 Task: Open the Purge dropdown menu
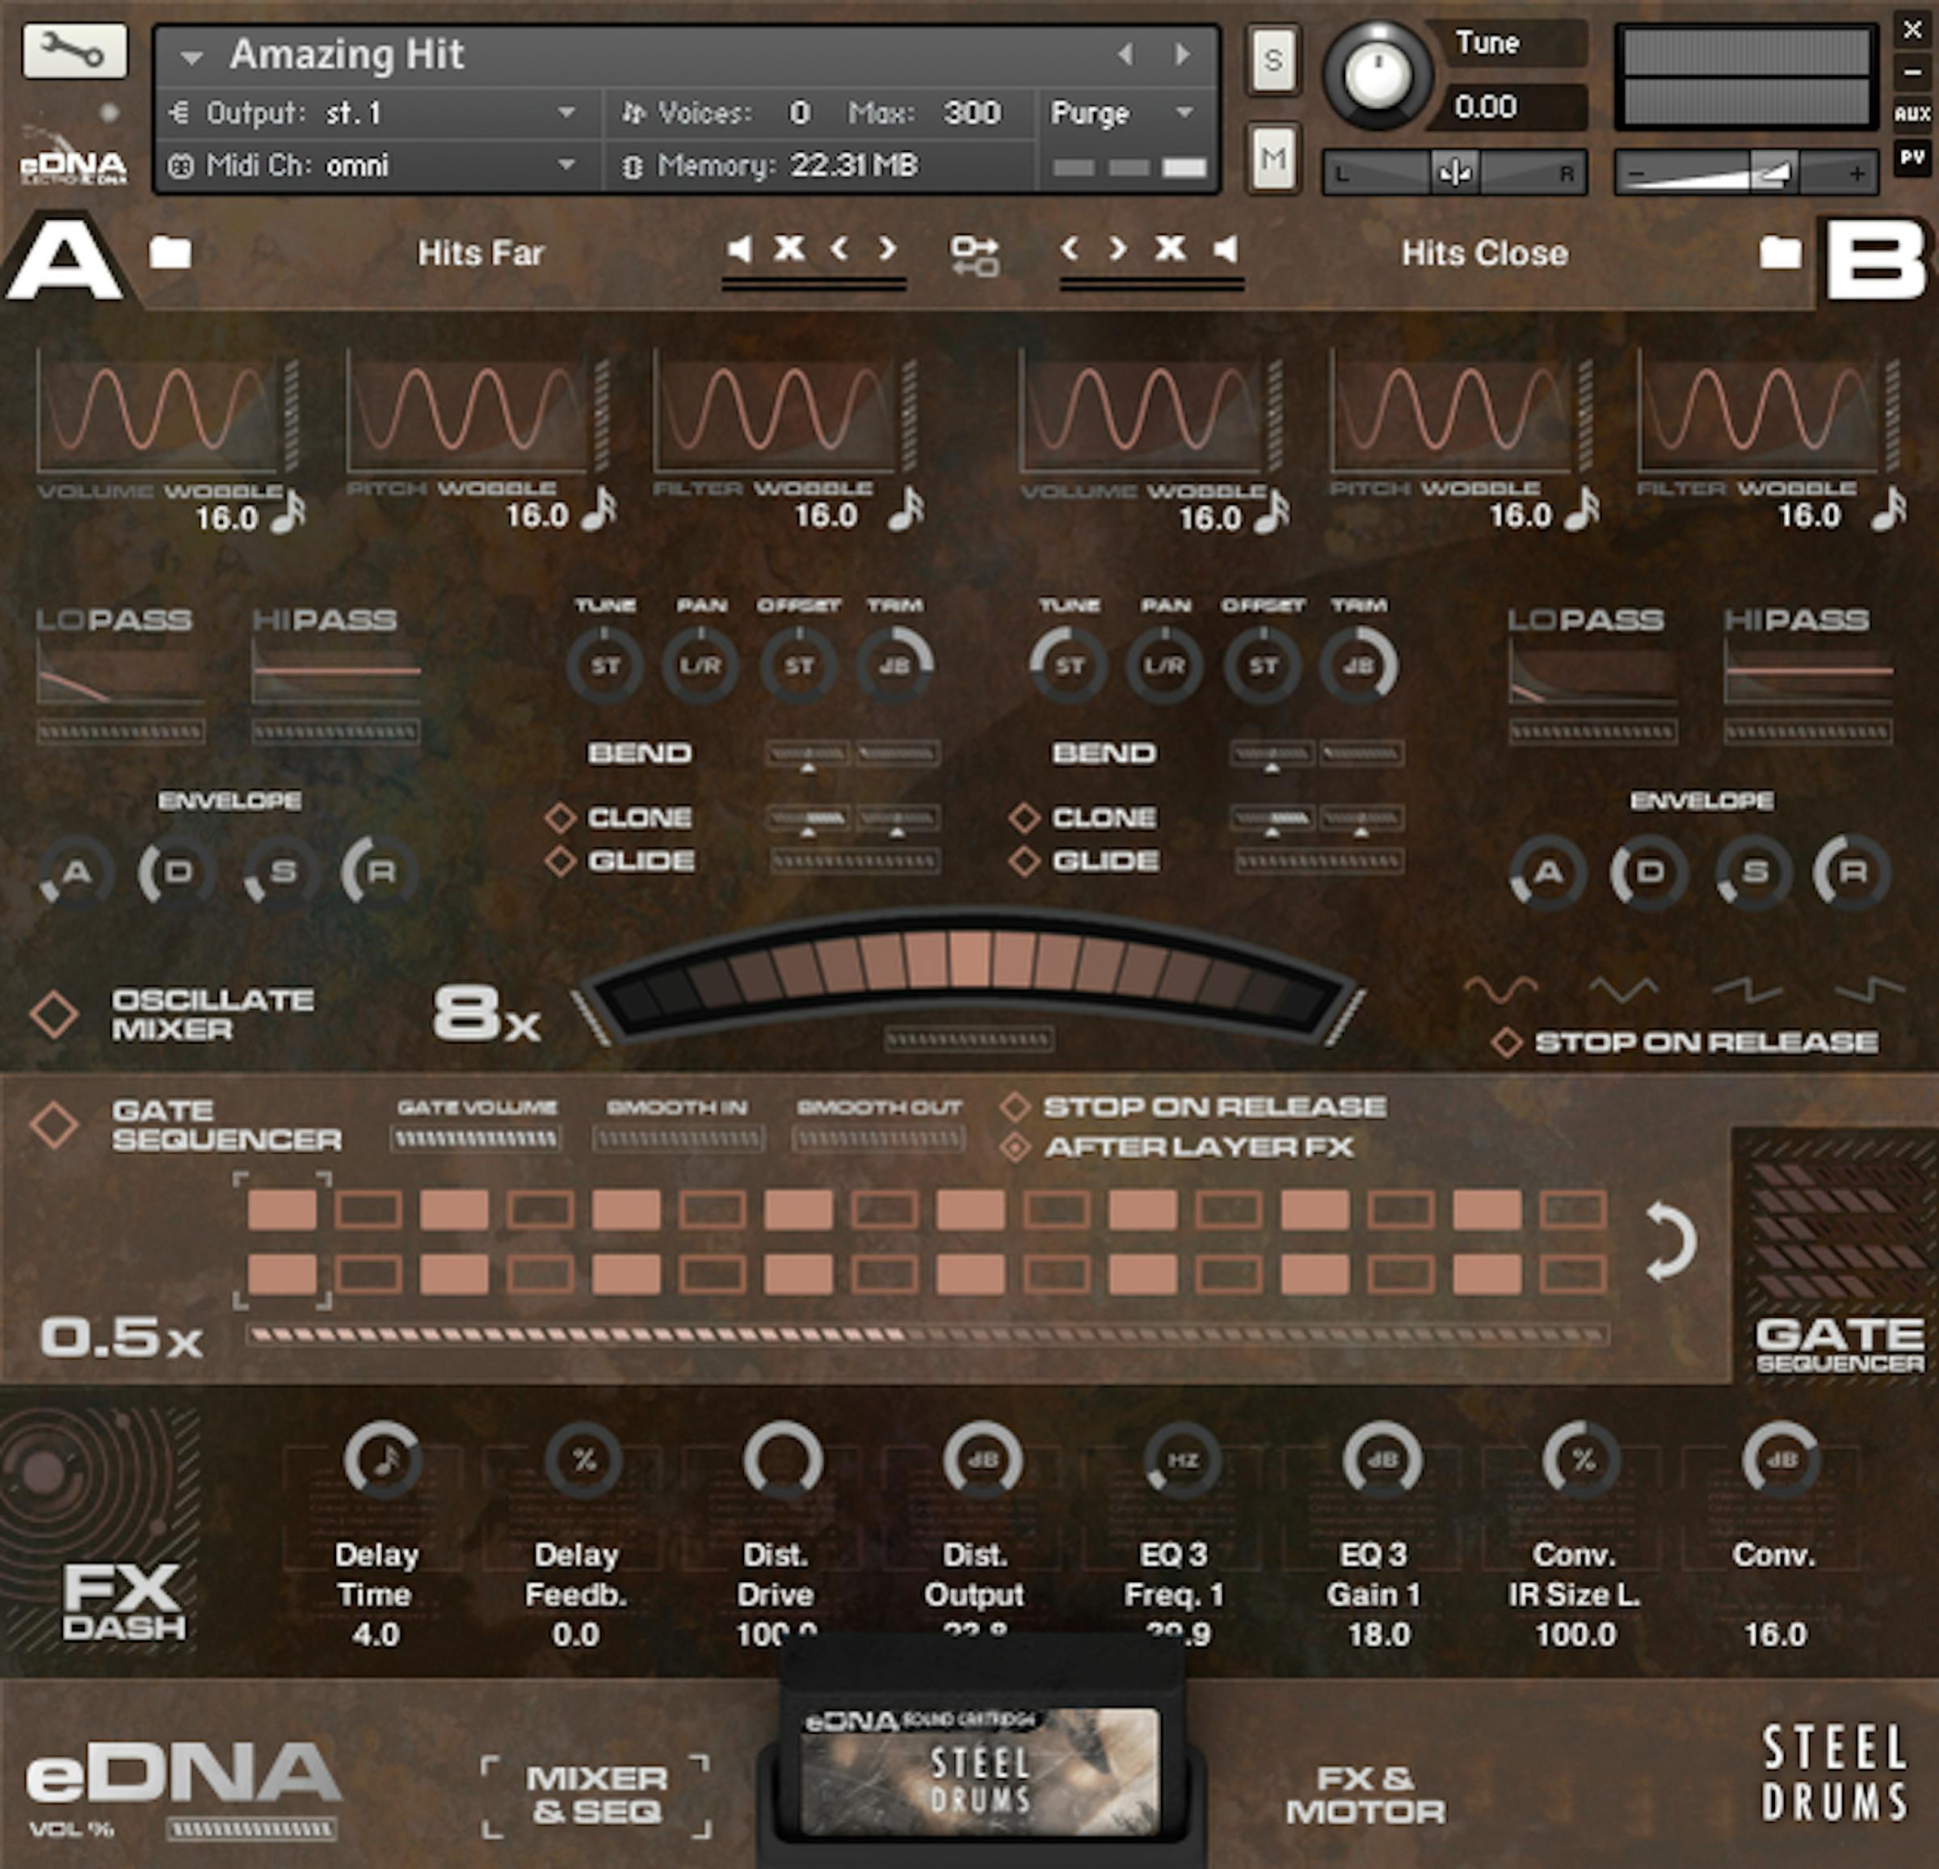[1124, 114]
